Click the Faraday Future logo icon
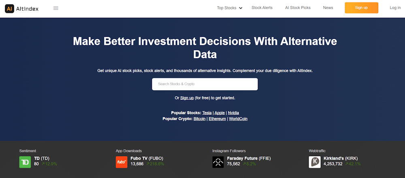Screen dimensions: 405x178 218,162
